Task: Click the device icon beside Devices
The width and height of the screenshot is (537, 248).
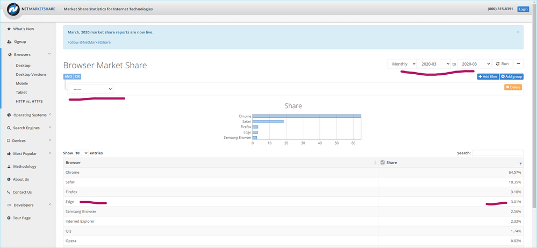Action: 9,141
